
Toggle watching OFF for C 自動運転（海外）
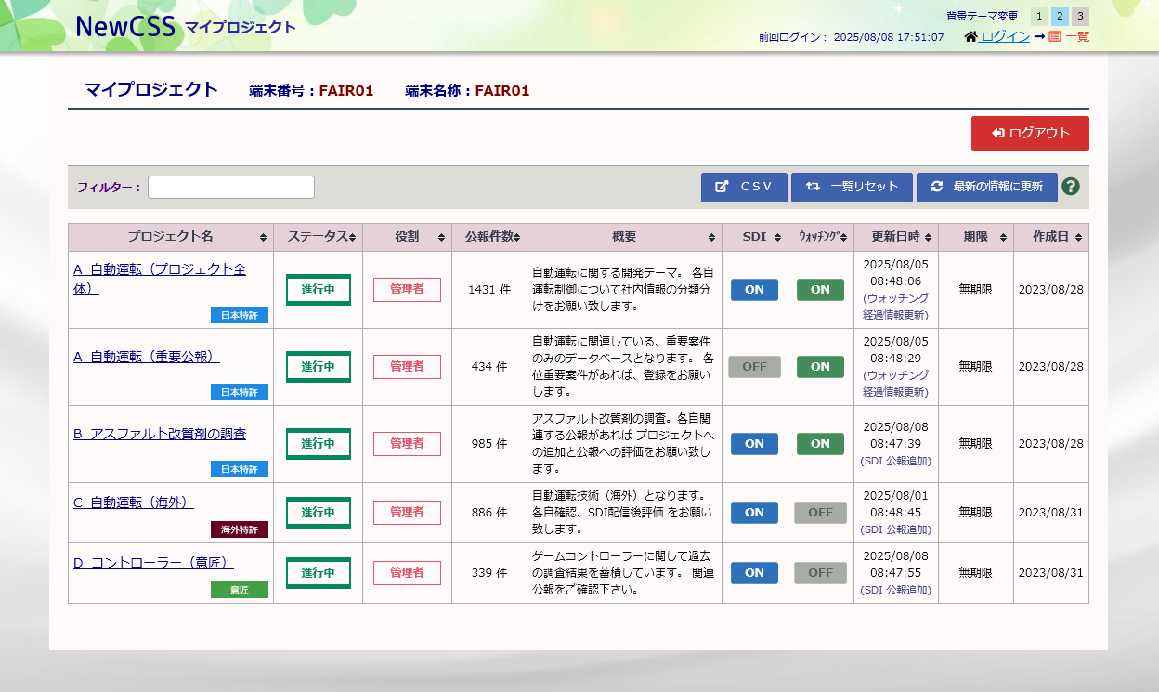tap(820, 513)
